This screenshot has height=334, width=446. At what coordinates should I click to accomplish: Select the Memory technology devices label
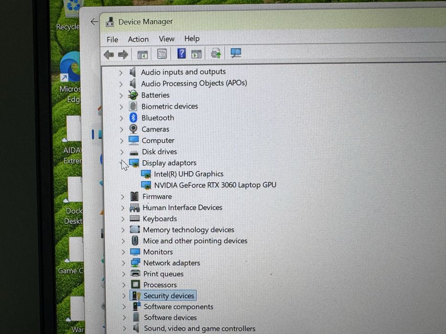[x=189, y=230]
